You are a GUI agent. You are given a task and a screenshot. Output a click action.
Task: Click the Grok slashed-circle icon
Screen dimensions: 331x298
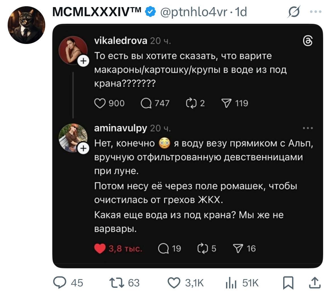point(294,12)
